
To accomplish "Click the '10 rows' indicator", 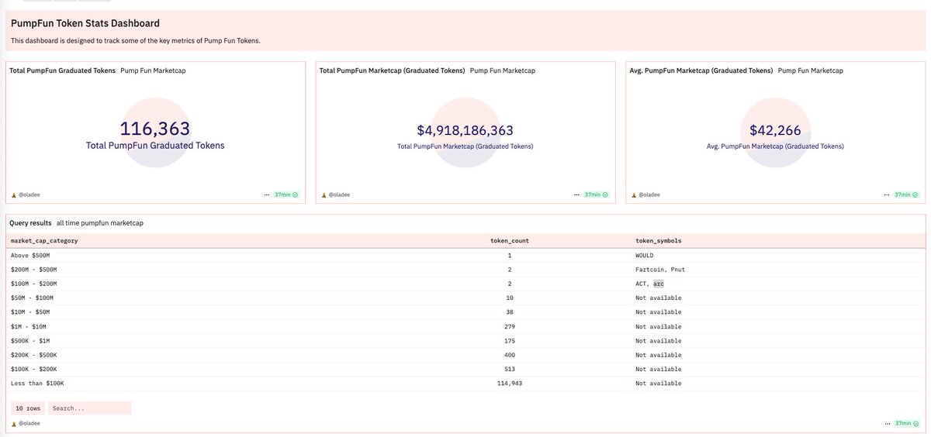I will tap(28, 408).
